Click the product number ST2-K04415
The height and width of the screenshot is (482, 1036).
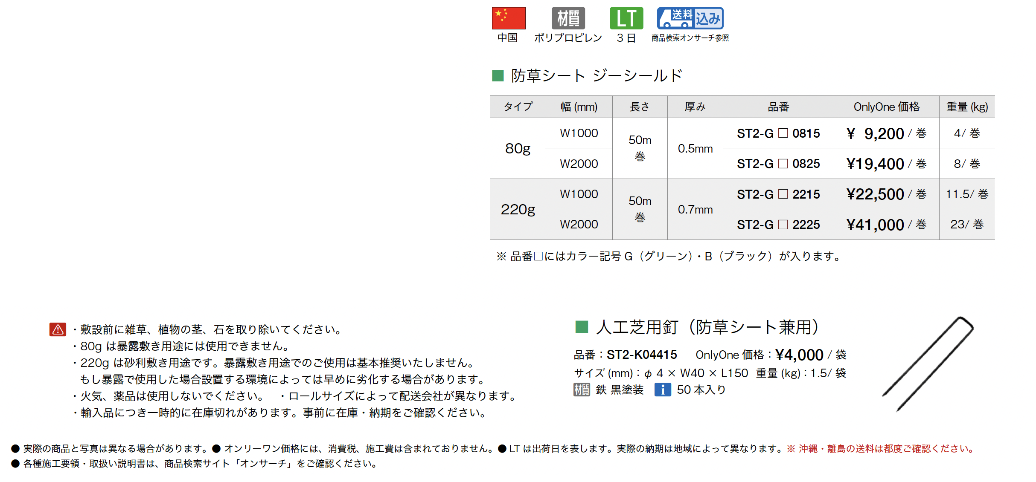pos(642,355)
